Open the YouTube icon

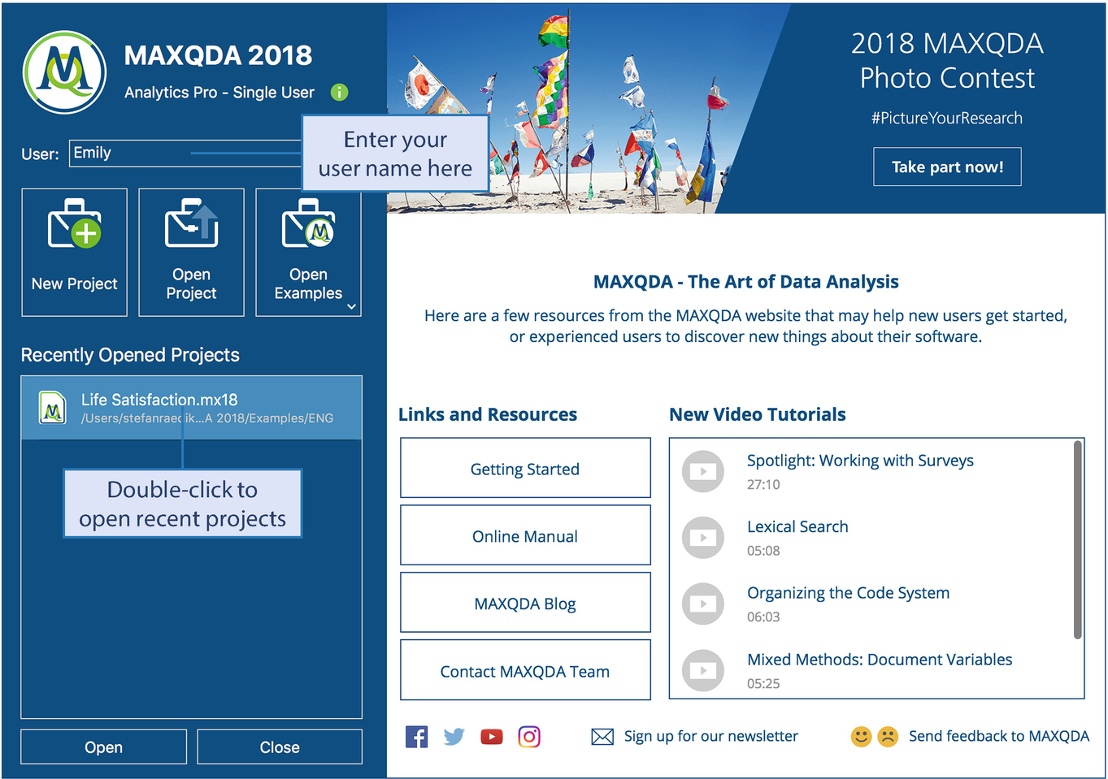click(x=492, y=737)
